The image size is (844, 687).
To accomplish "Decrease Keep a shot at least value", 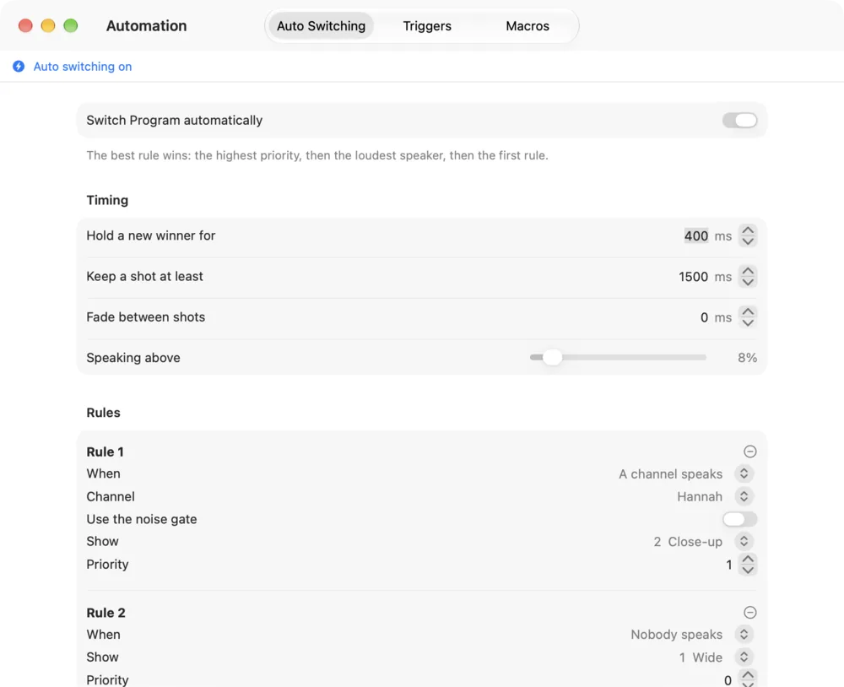I will pyautogui.click(x=748, y=282).
